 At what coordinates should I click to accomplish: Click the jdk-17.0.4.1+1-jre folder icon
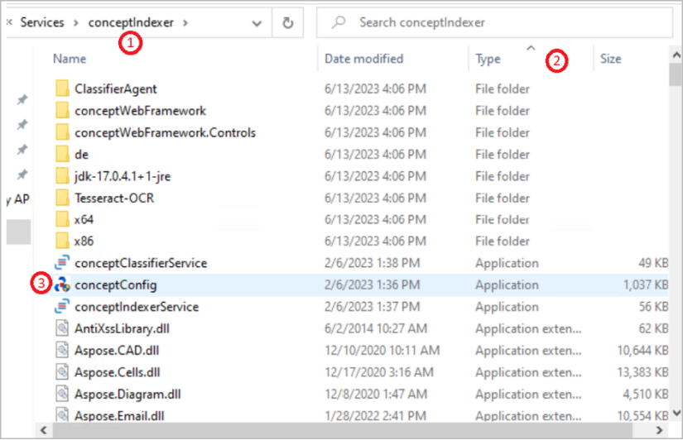tap(62, 176)
